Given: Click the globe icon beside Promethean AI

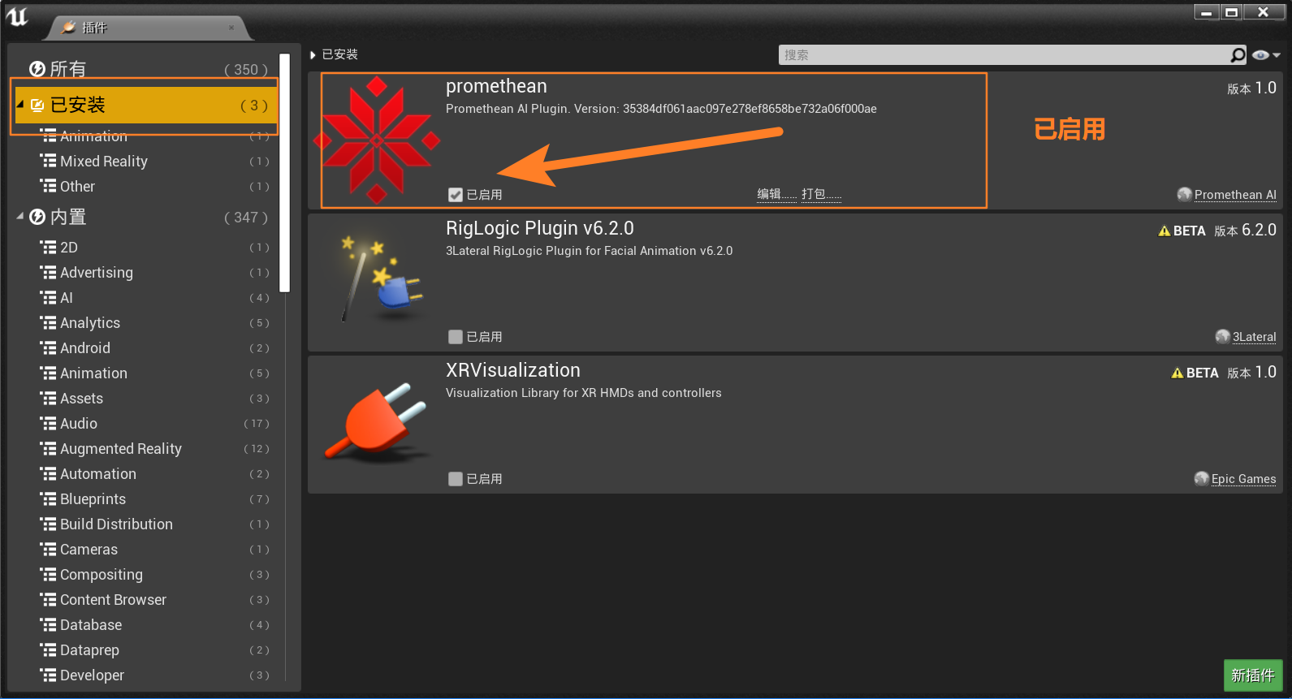Looking at the screenshot, I should [x=1185, y=194].
